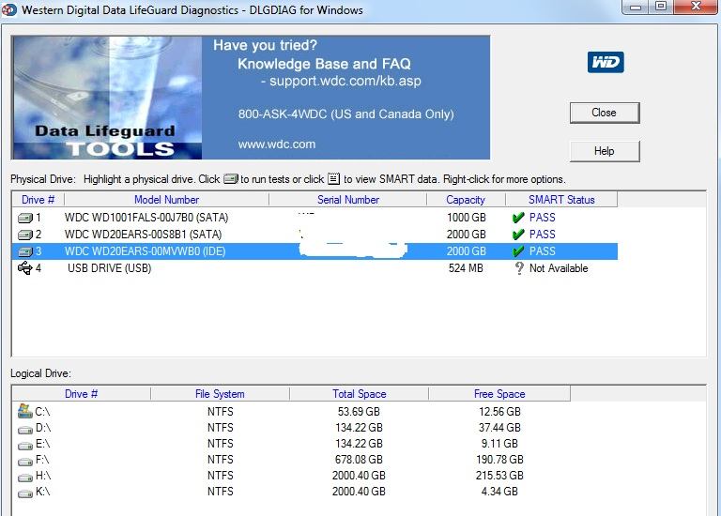Sort by Serial Number column header

click(x=348, y=200)
